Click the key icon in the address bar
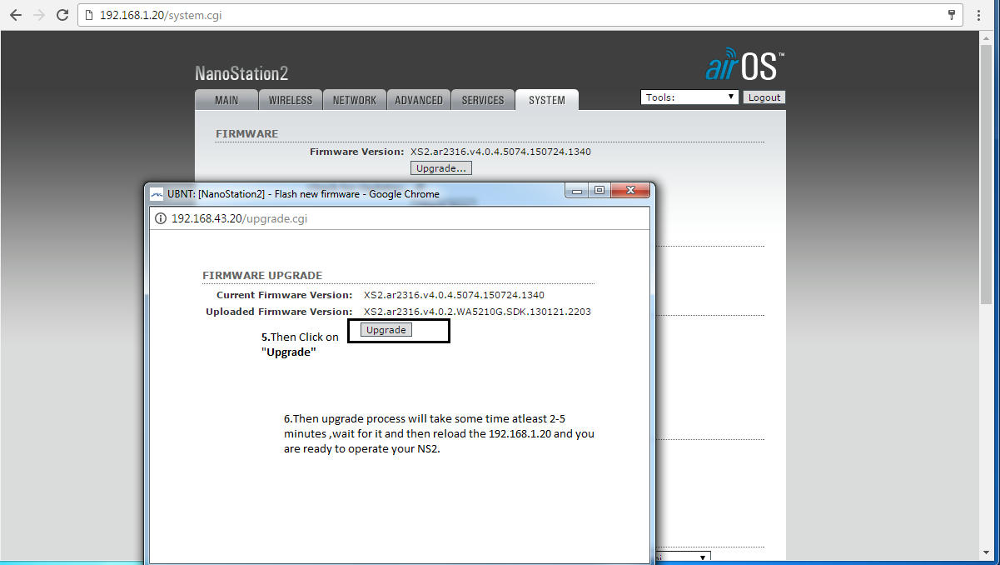This screenshot has height=565, width=1000. (x=952, y=15)
